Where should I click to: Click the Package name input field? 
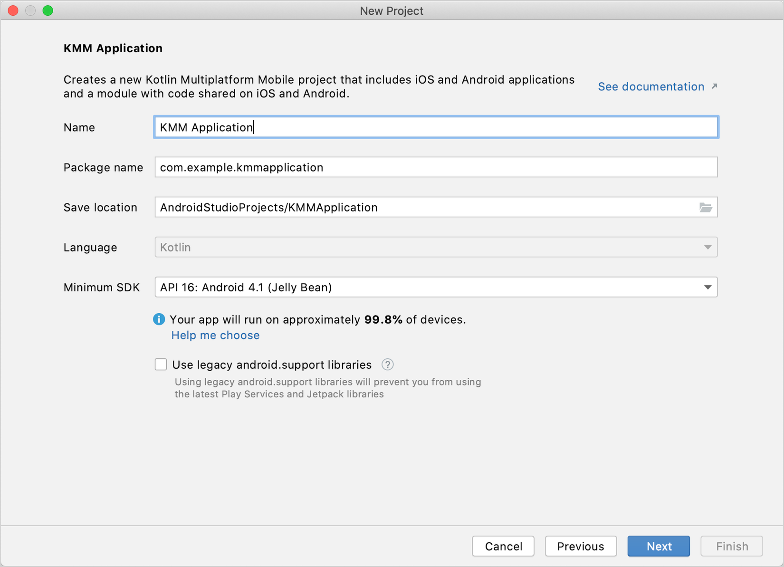click(x=436, y=167)
